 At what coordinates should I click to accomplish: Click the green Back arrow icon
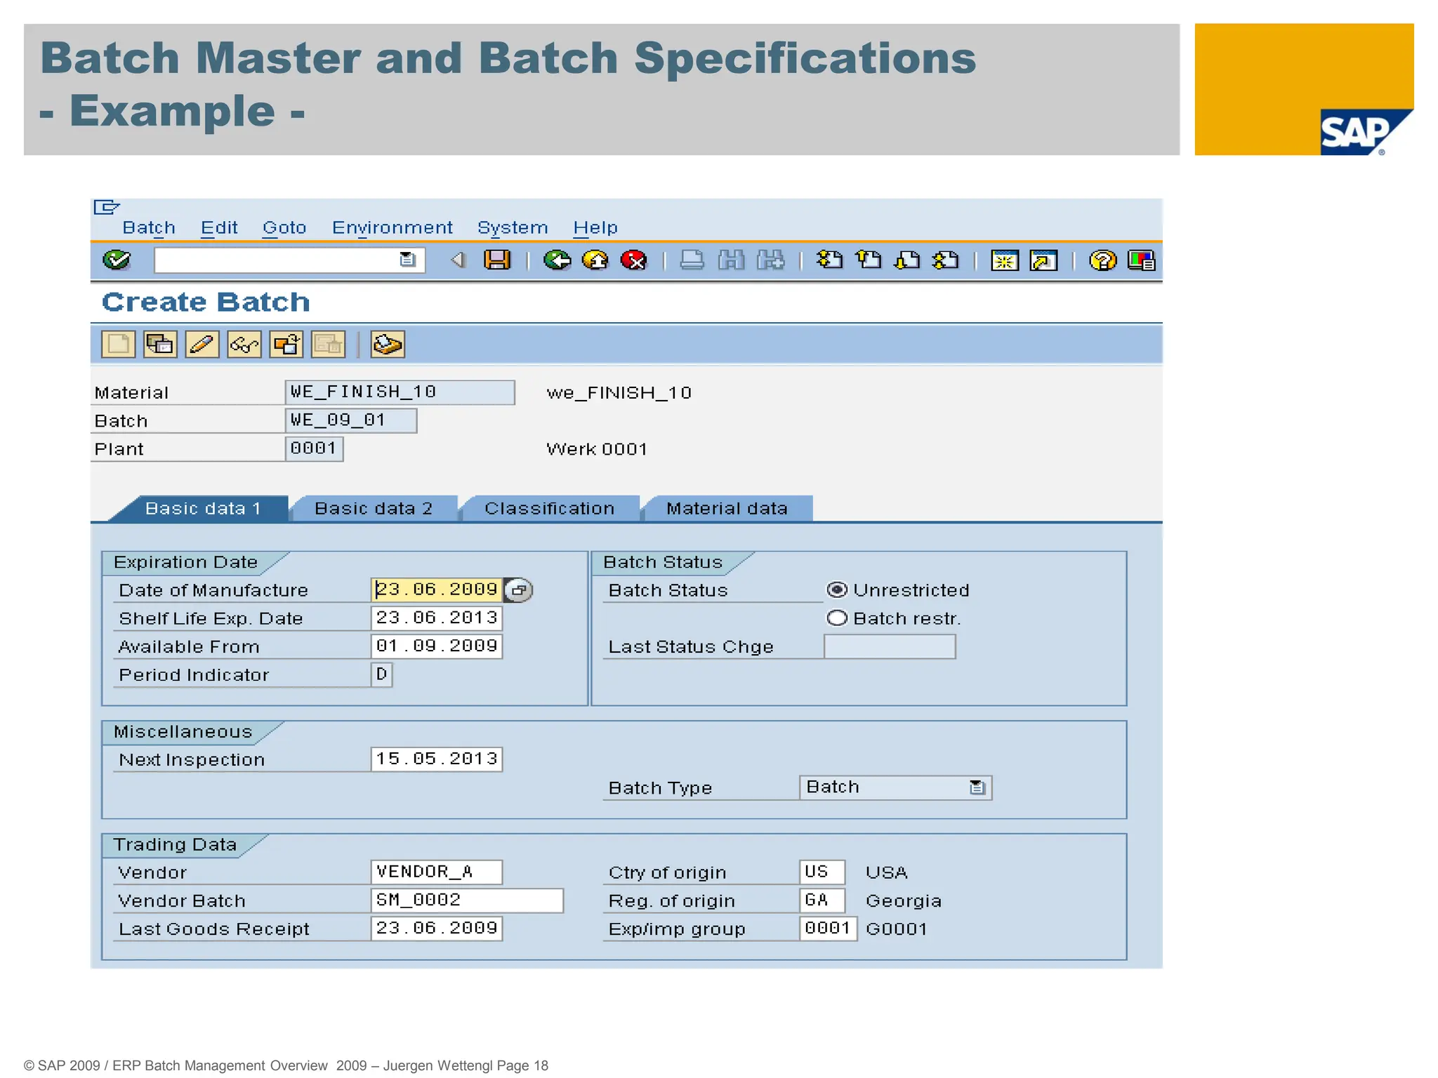(558, 260)
